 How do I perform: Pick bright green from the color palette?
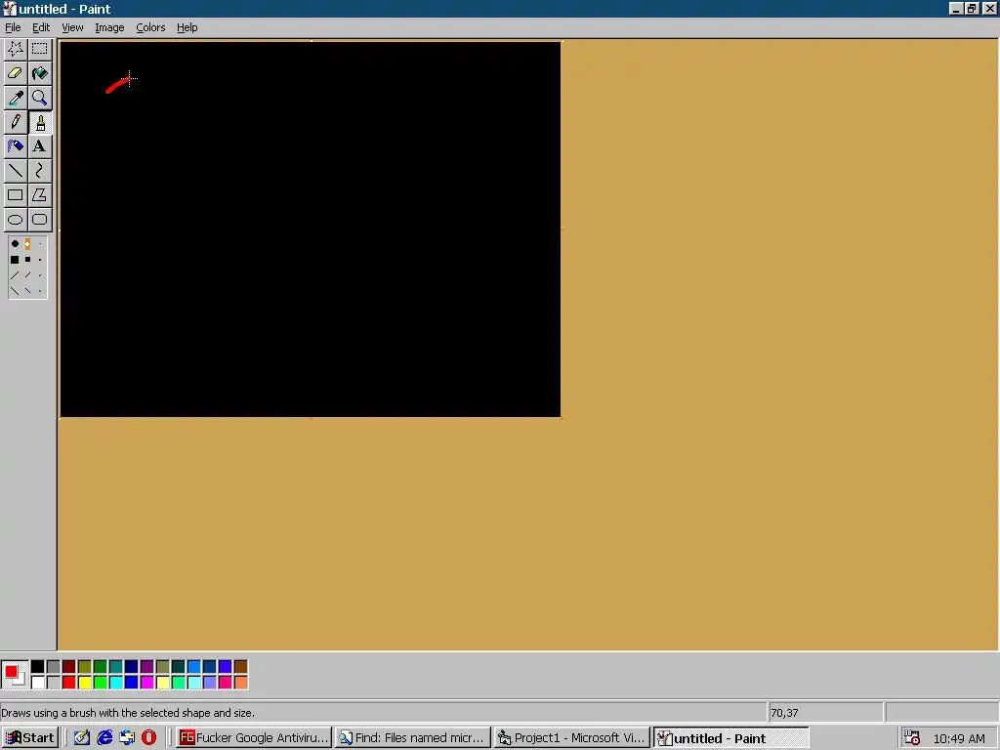101,683
